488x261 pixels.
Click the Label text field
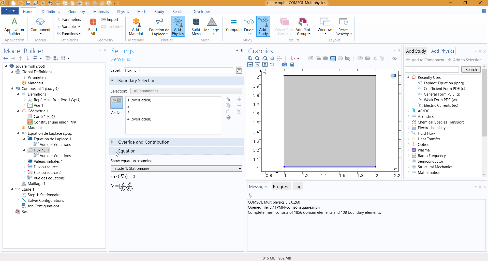(x=178, y=70)
